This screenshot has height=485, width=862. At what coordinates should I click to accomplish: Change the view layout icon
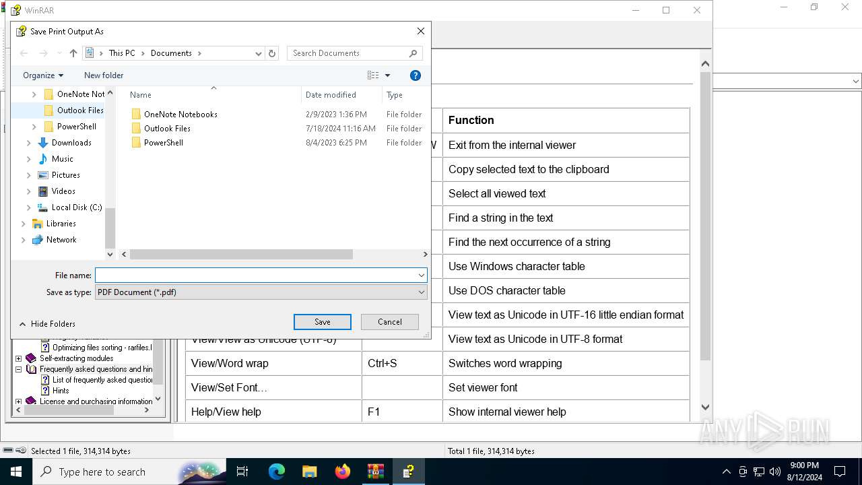coord(373,75)
